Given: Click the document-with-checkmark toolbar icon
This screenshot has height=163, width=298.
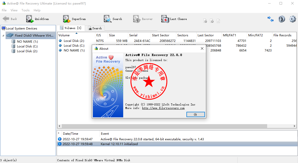Looking at the screenshot, I should 205,21.
